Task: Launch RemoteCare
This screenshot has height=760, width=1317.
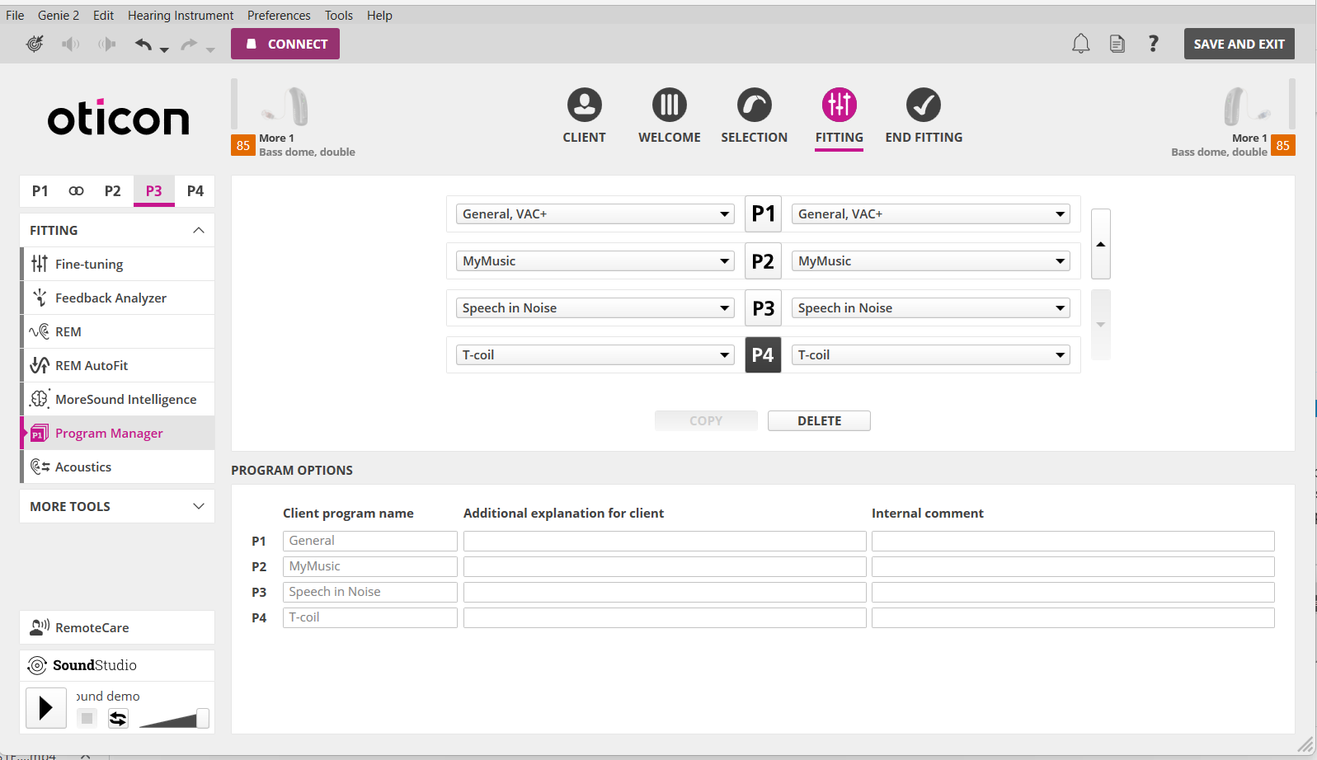Action: pyautogui.click(x=117, y=627)
